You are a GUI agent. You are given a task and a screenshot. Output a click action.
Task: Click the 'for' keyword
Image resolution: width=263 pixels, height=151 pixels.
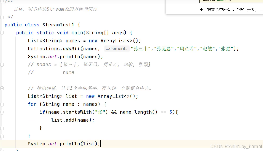pyautogui.click(x=32, y=104)
